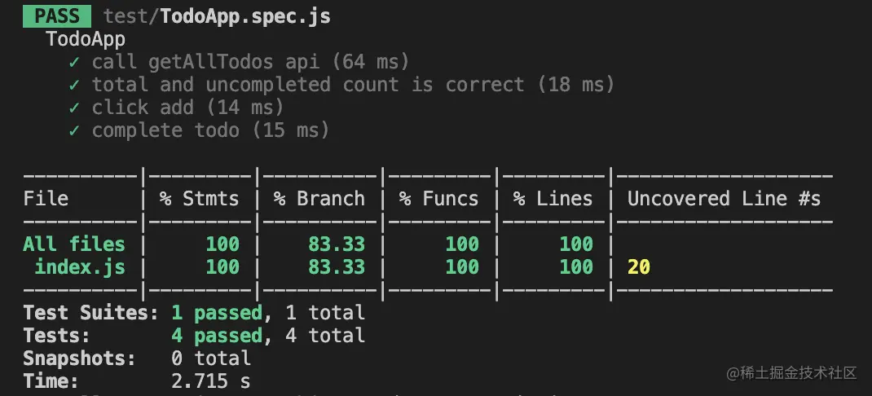Click the 'Test Suites:' label
The height and width of the screenshot is (396, 872).
point(91,313)
